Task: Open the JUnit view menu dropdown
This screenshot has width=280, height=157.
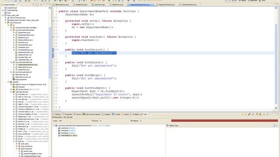Action: [x=273, y=113]
